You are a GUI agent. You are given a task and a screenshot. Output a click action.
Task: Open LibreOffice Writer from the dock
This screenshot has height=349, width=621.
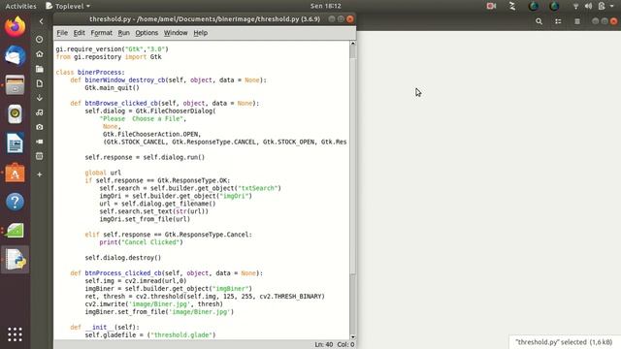point(15,143)
